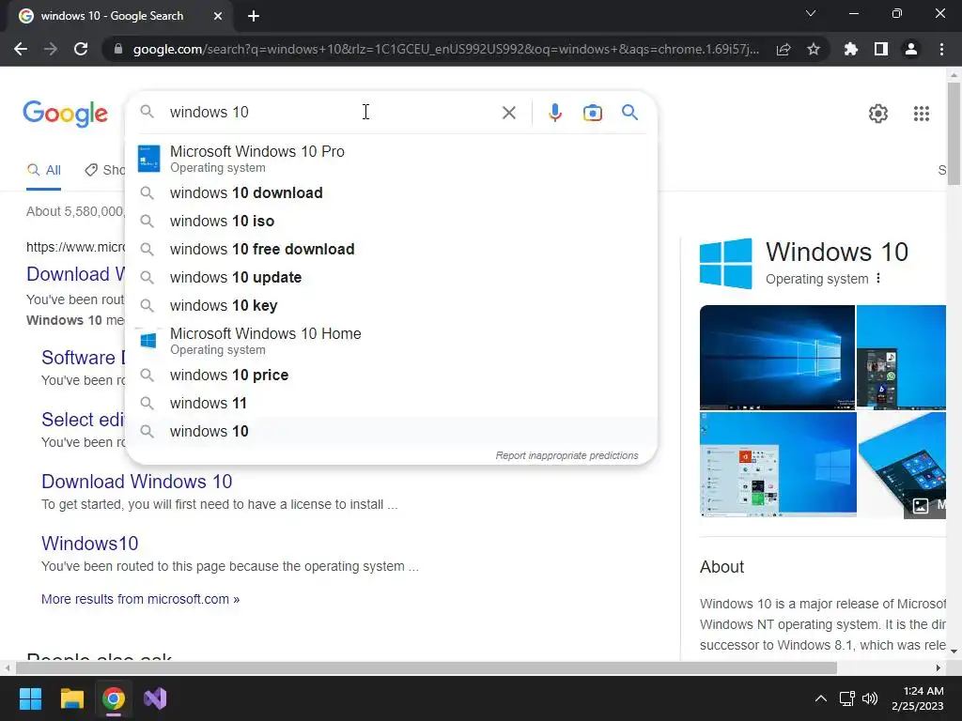Open the Chrome profile avatar
Screen dimensions: 962x721
[911, 49]
